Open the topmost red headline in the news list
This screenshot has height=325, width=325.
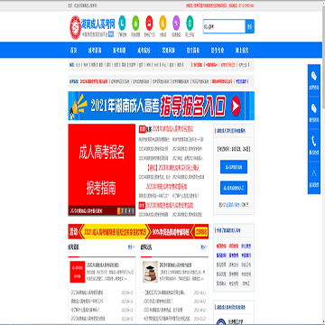coord(172,129)
